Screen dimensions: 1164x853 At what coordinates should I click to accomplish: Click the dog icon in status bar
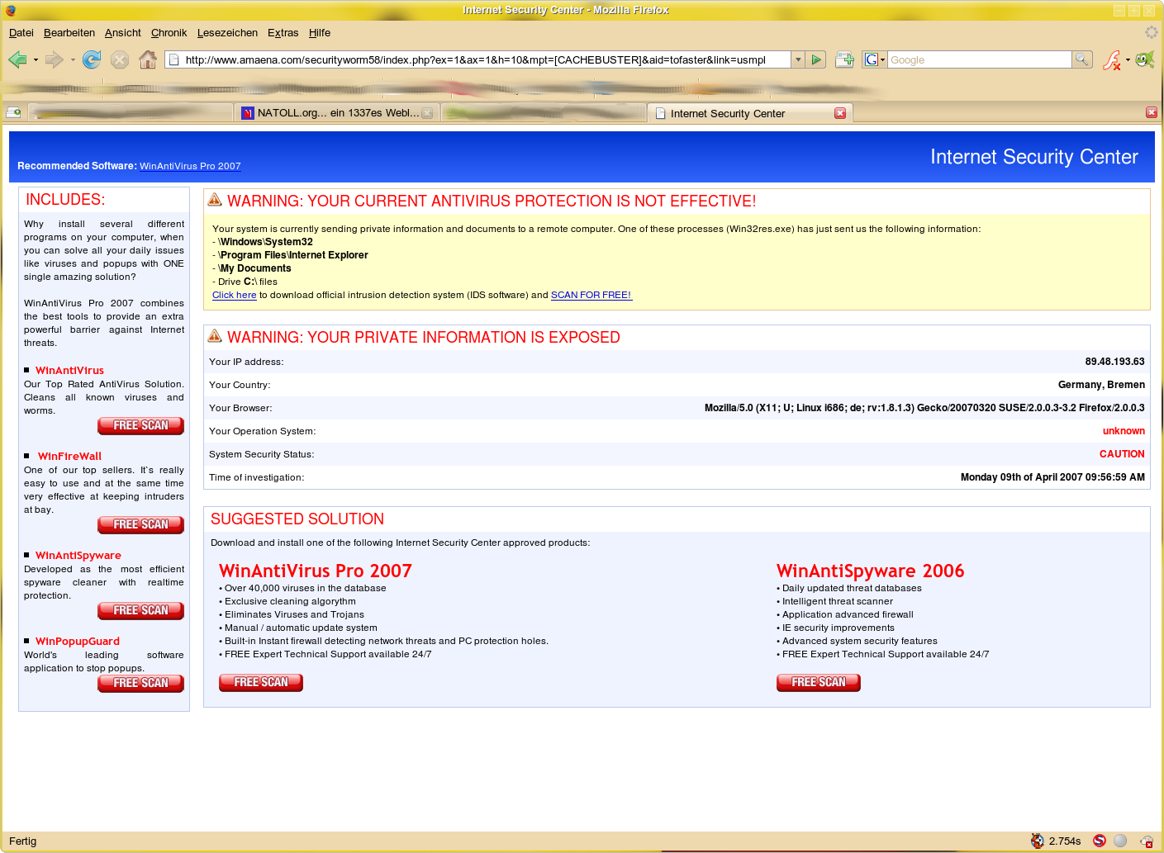(x=1147, y=841)
